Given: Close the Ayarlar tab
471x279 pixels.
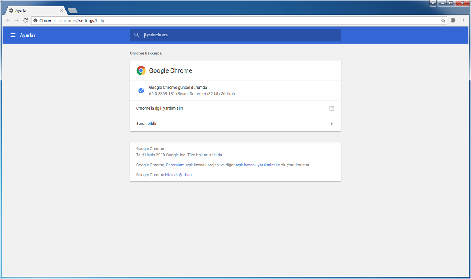Looking at the screenshot, I should pyautogui.click(x=61, y=11).
